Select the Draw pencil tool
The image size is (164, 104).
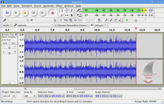[x=72, y=10]
